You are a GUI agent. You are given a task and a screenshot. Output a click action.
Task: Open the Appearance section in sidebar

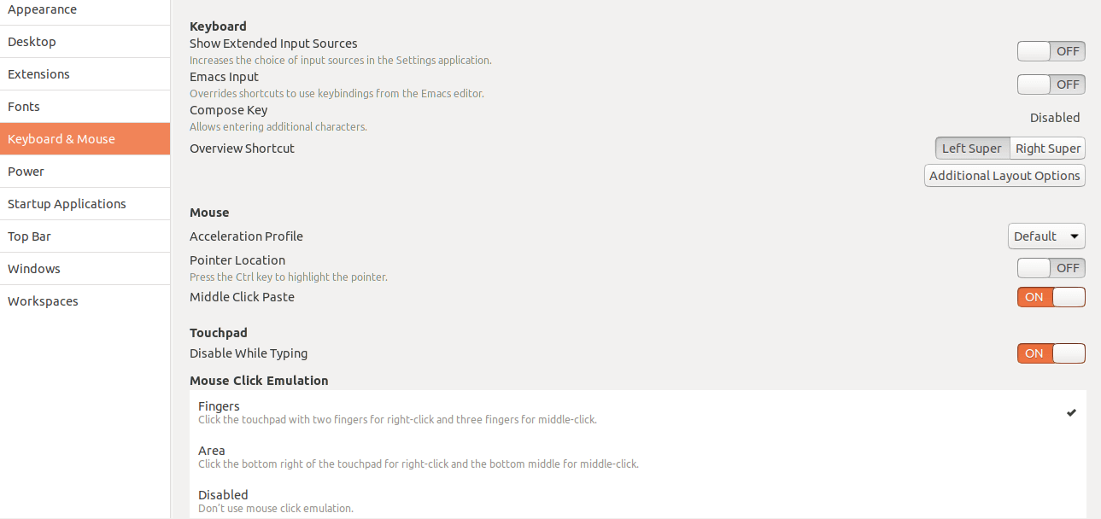85,10
